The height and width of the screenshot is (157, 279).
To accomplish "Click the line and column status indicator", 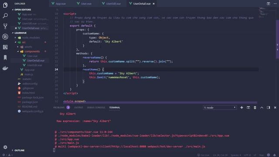I will 220,155.
